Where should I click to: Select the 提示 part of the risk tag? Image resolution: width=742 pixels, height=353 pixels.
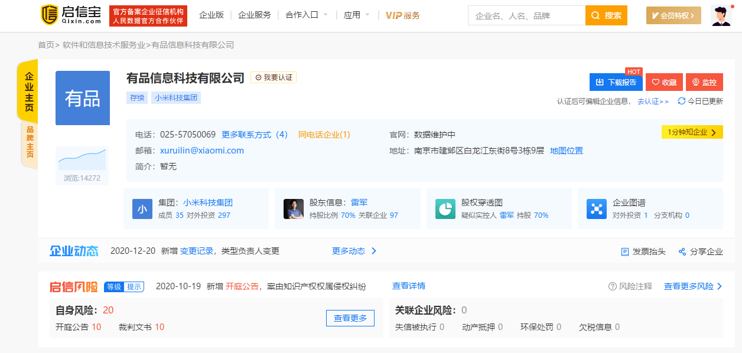pyautogui.click(x=134, y=287)
